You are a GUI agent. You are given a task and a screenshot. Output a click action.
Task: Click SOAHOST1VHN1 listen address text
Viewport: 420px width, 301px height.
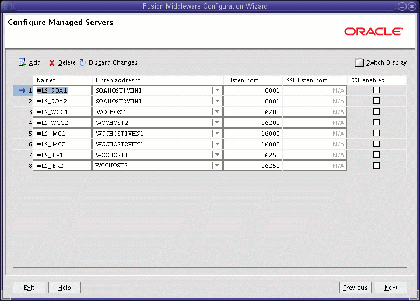[x=118, y=90]
